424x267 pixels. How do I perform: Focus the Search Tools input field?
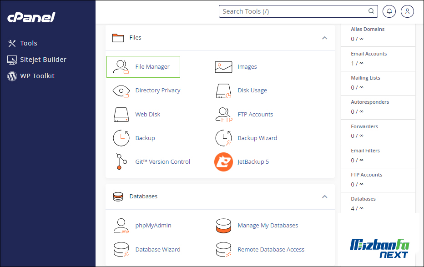point(293,11)
